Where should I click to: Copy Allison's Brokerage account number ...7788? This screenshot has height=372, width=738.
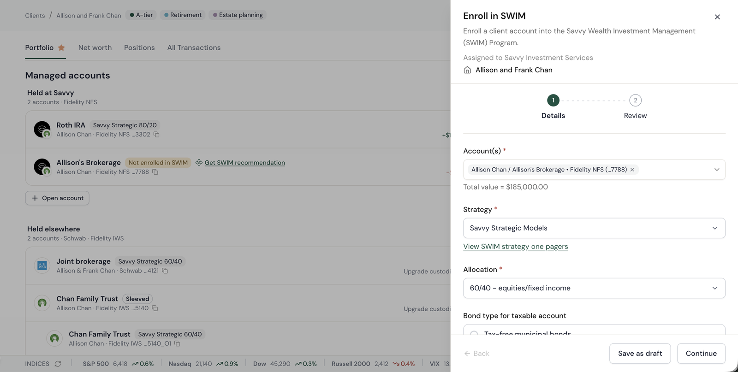155,172
